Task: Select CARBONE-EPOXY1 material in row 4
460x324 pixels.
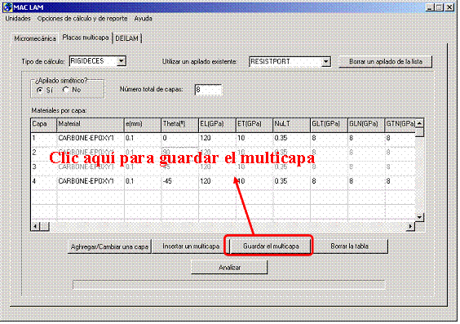Action: [90, 181]
